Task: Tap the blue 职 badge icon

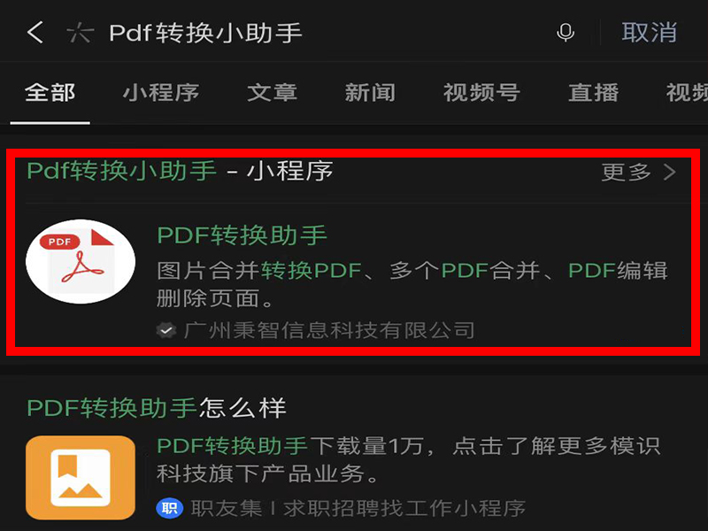Action: tap(169, 508)
